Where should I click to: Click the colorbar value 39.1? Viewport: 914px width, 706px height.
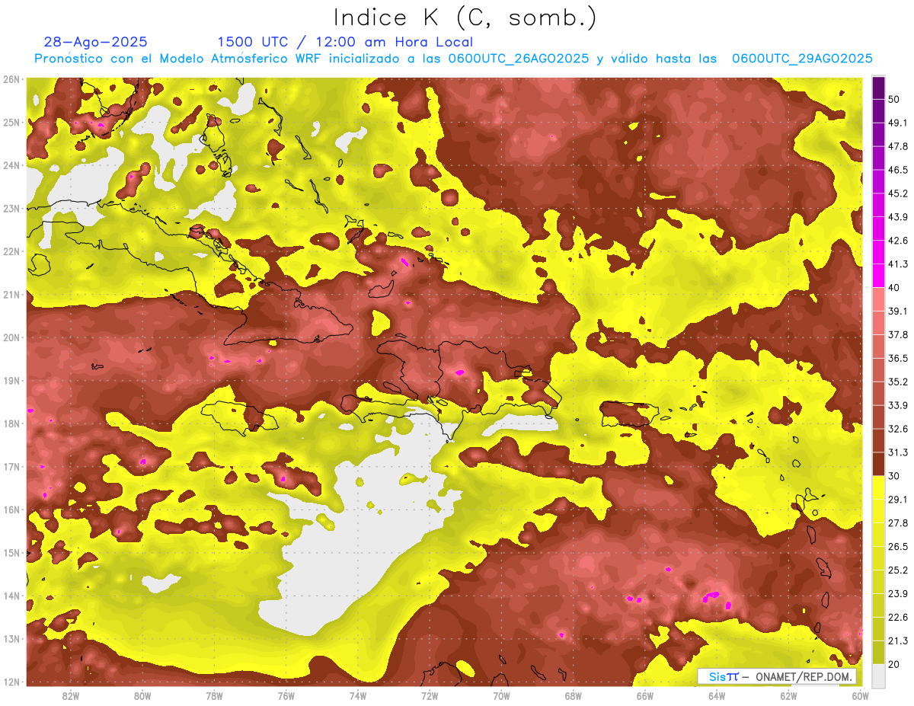click(x=898, y=311)
